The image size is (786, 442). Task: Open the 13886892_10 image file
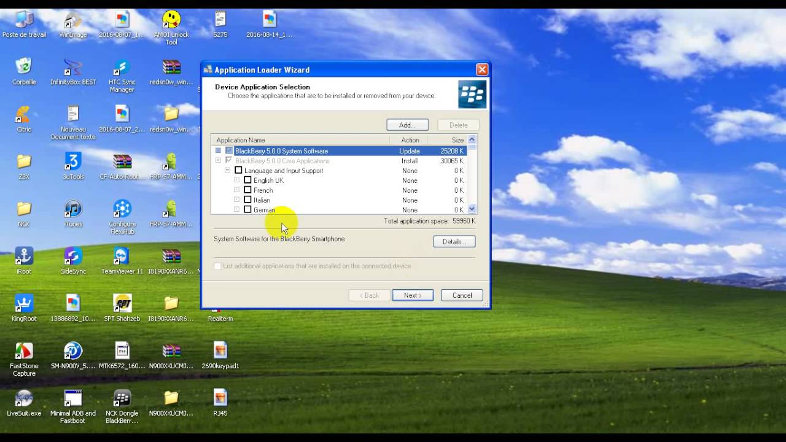[x=73, y=308]
